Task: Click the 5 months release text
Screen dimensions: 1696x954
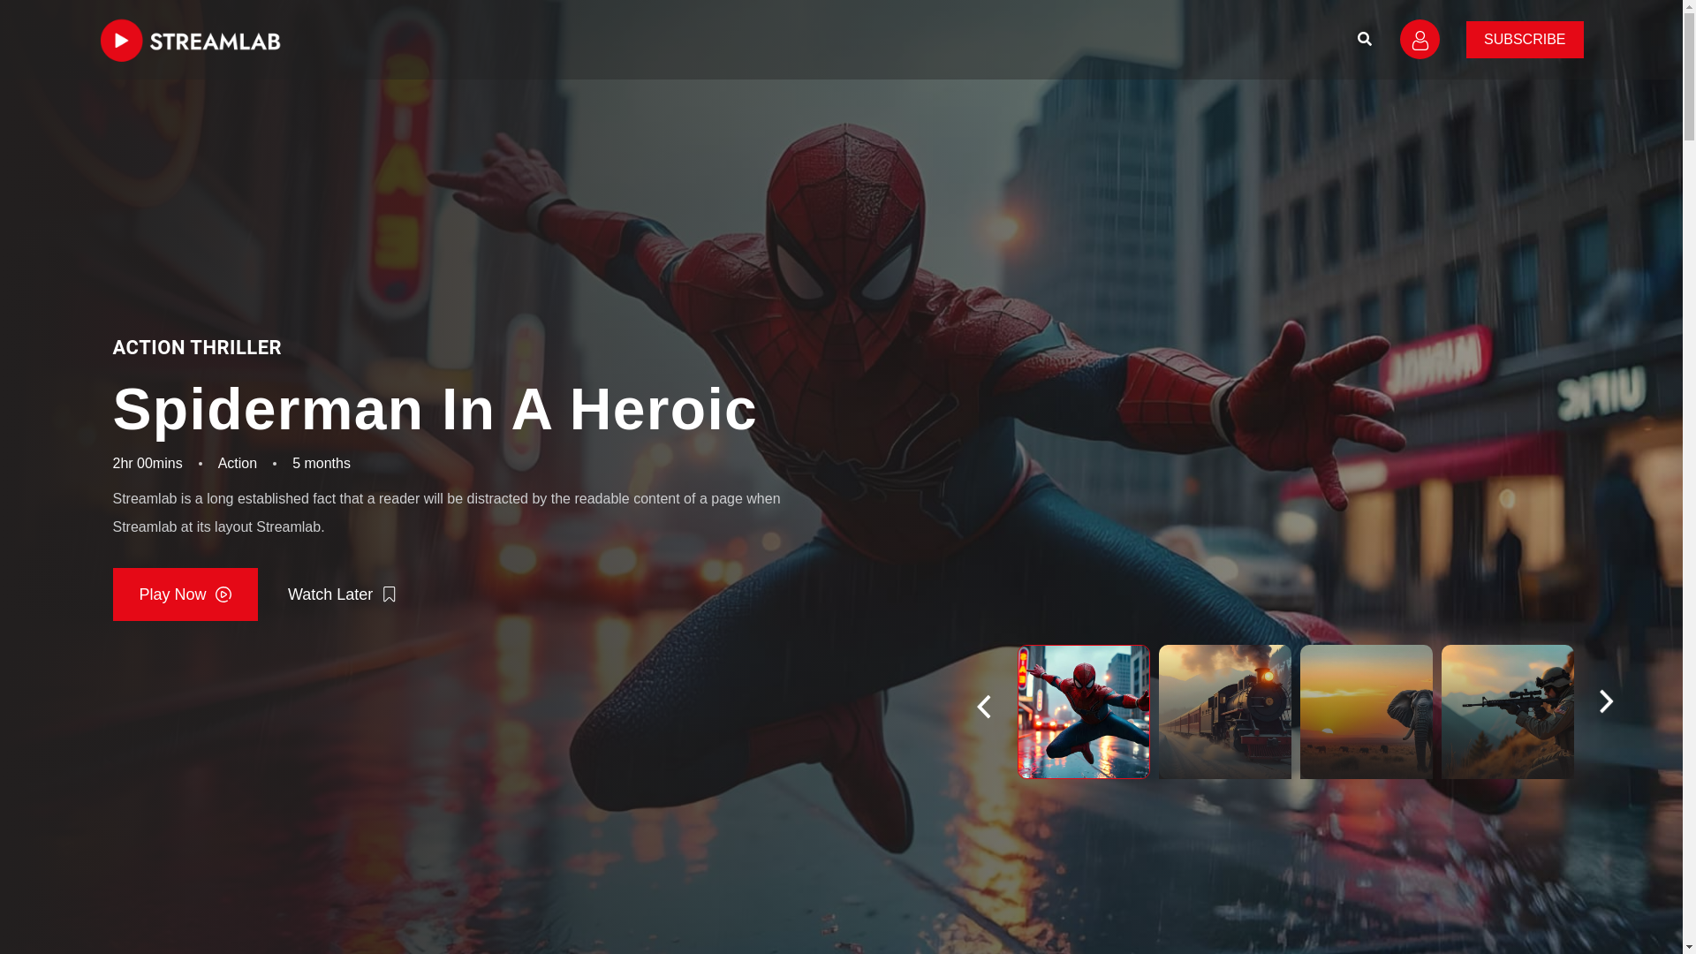Action: point(322,464)
